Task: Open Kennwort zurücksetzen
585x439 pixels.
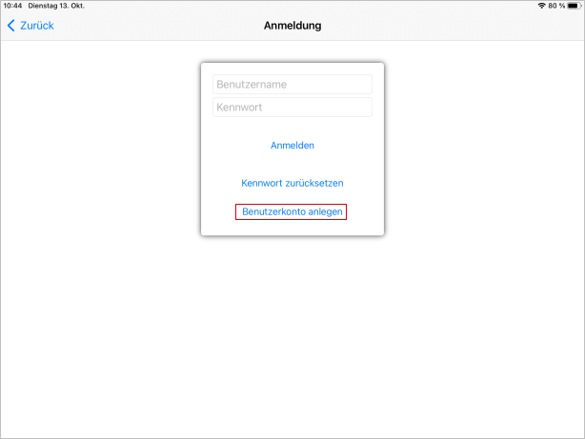Action: tap(292, 183)
